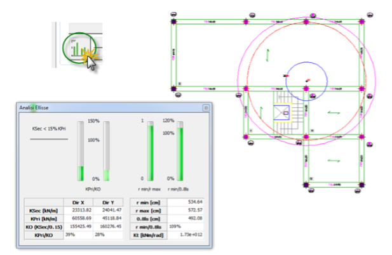Select the KSec [kN/m] row header

[44, 211]
